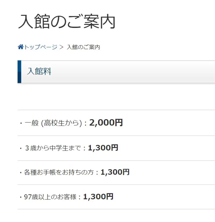215x222 pixels.
Task: Click the 1,300円 price for 97歳以上
Action: (98, 197)
